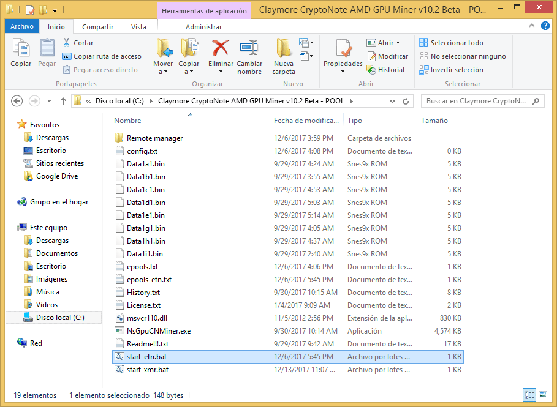
Task: Click the Historial button
Action: [x=386, y=70]
